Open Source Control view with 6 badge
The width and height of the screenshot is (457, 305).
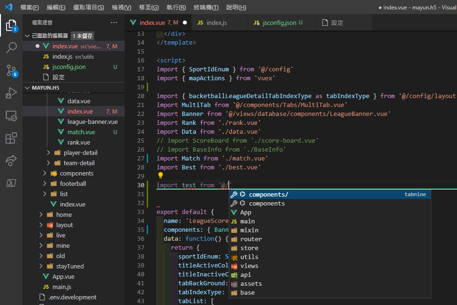coord(11,70)
